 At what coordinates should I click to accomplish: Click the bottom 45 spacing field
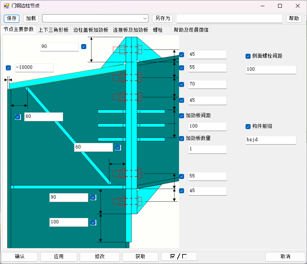pos(208,191)
